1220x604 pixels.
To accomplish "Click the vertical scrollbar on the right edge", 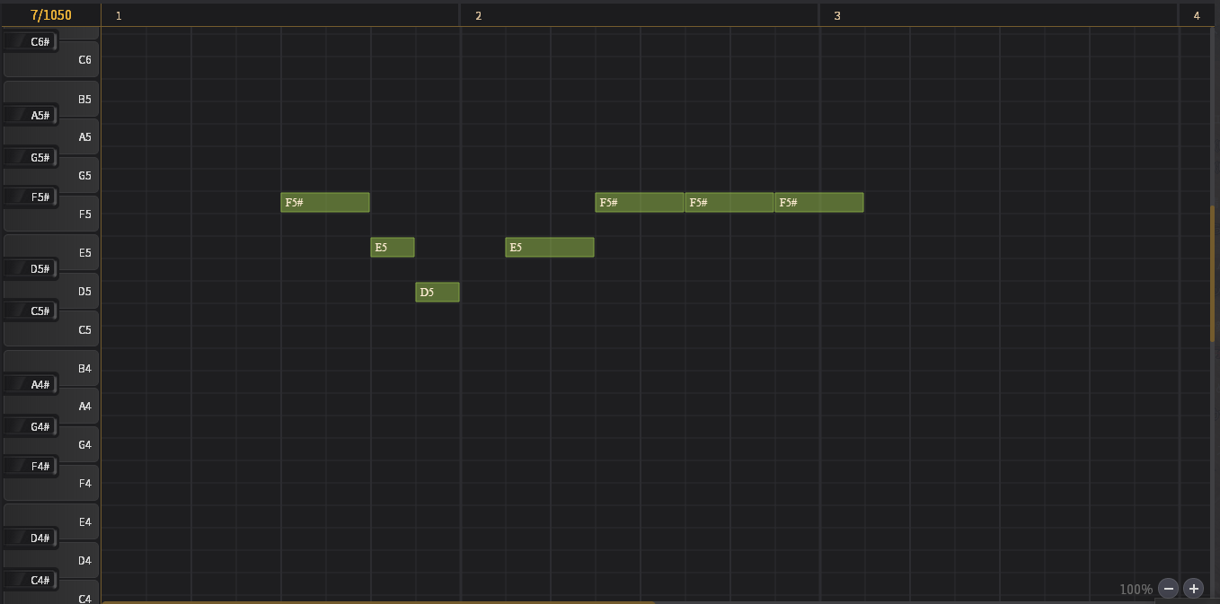I will (x=1213, y=274).
